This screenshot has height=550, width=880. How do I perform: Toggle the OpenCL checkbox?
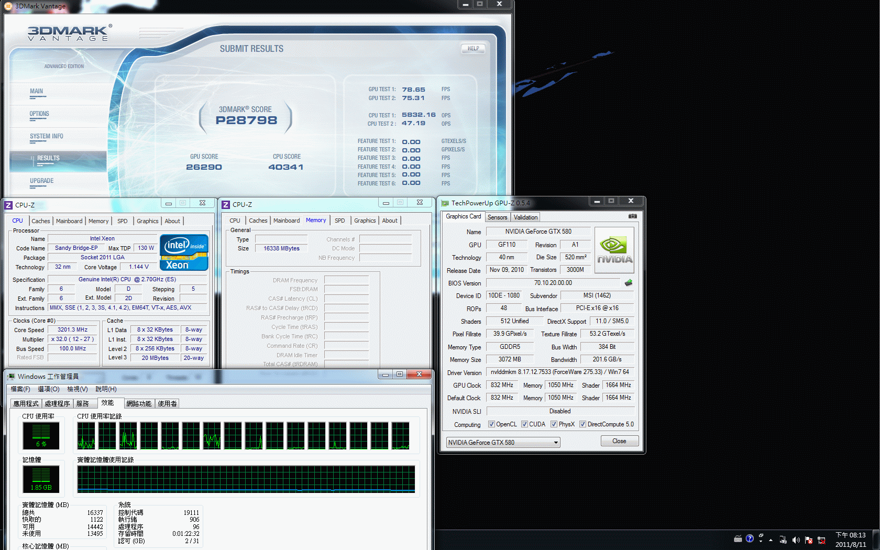[491, 424]
